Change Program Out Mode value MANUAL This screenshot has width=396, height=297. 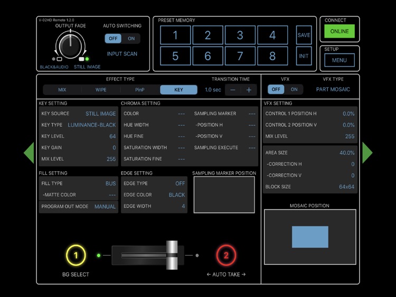105,207
